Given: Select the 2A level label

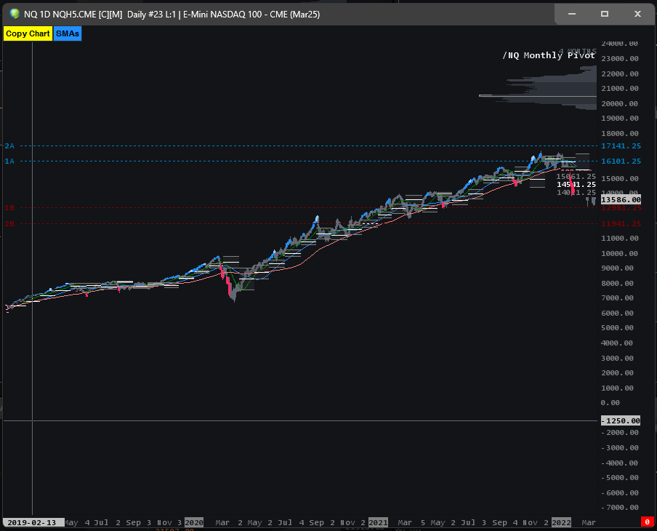Looking at the screenshot, I should pos(9,146).
